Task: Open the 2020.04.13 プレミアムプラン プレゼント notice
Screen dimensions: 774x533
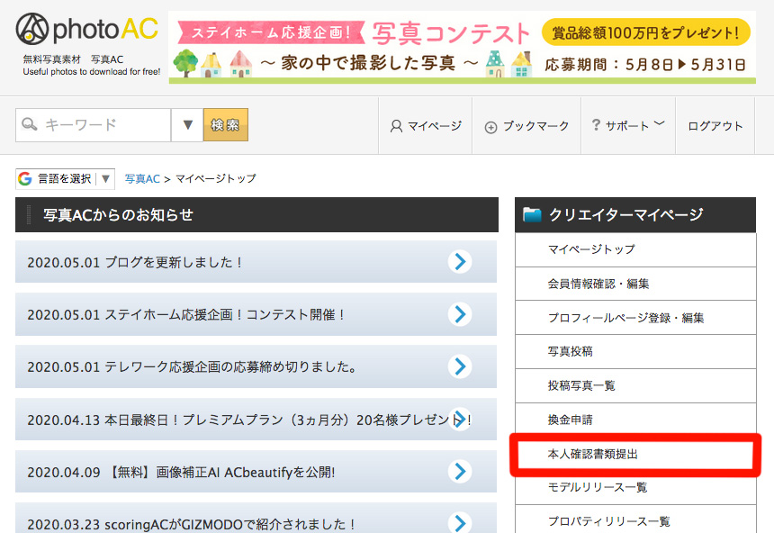Action: (x=256, y=420)
